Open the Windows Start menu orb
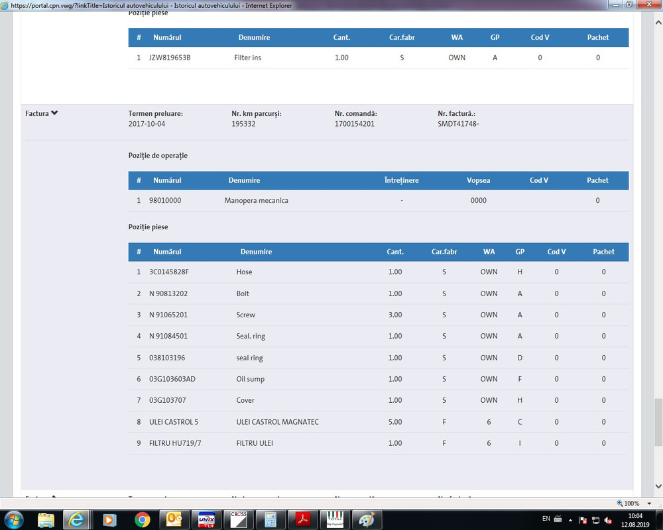663x530 pixels. pyautogui.click(x=14, y=520)
